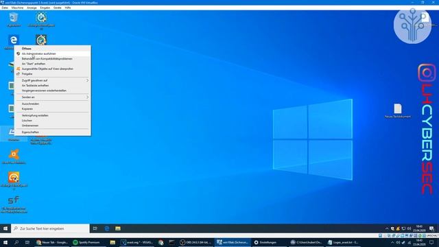Image resolution: width=439 pixels, height=247 pixels.
Task: Open the guest notification center icon
Action: pyautogui.click(x=431, y=228)
